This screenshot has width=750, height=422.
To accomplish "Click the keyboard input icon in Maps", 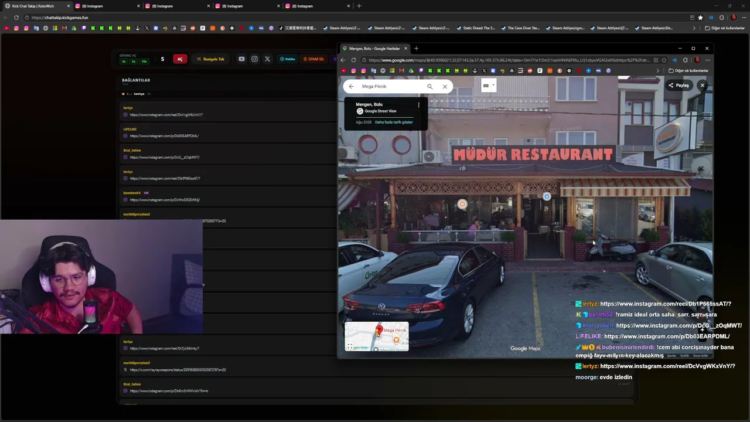I will tap(486, 86).
